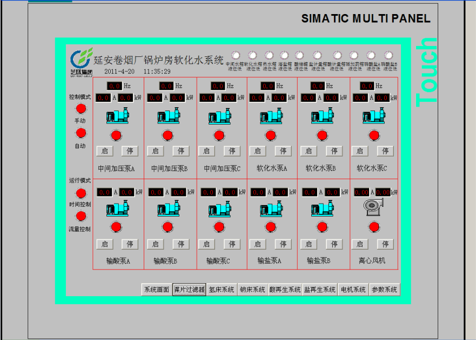This screenshot has width=476, height=340.
Task: Select the 输盐泵B pump graphic
Action: point(322,208)
